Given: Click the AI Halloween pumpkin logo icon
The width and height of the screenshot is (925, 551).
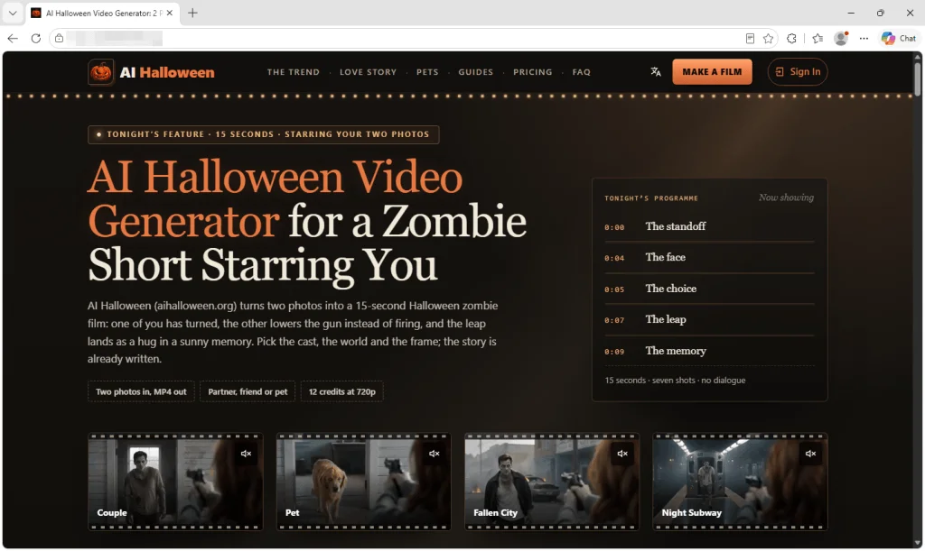Looking at the screenshot, I should 101,72.
